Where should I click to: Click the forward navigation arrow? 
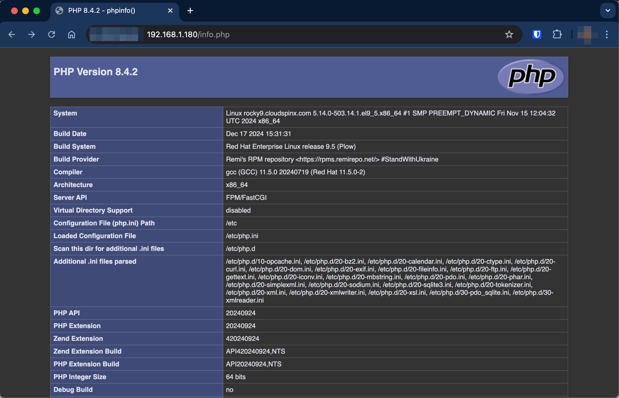pyautogui.click(x=31, y=34)
